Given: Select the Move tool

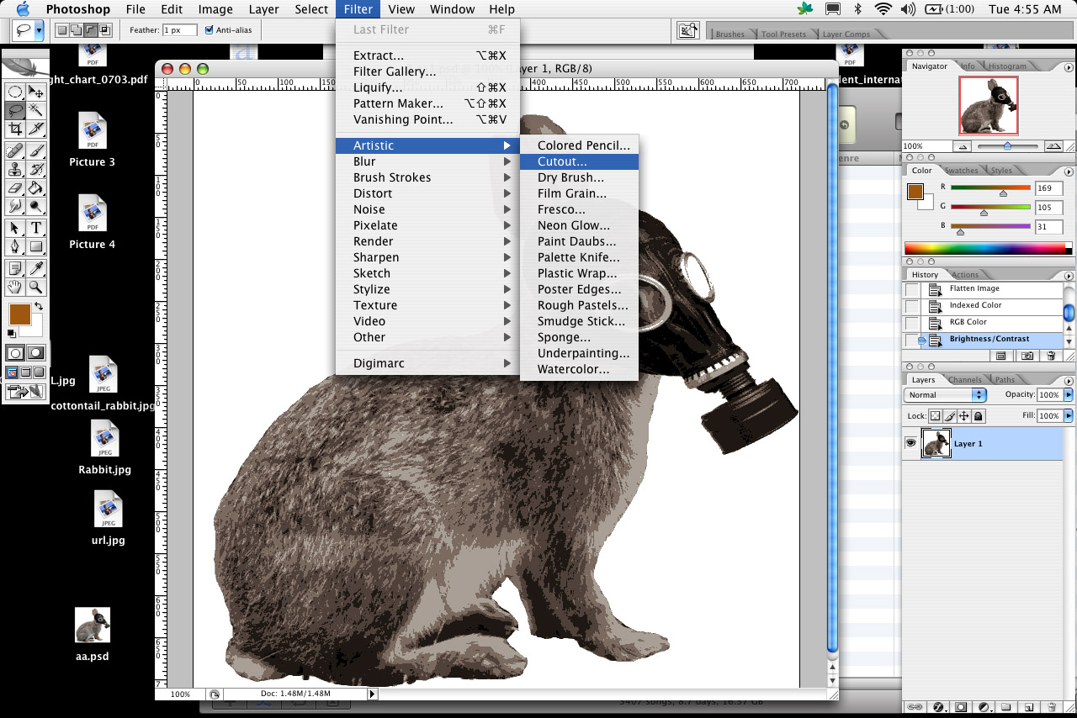Looking at the screenshot, I should click(36, 92).
